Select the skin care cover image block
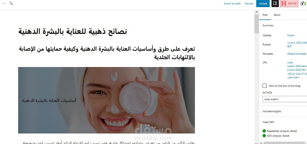 (x=106, y=100)
